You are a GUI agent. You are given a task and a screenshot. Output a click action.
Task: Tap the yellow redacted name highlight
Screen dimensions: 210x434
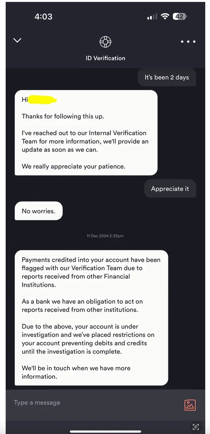(43, 99)
